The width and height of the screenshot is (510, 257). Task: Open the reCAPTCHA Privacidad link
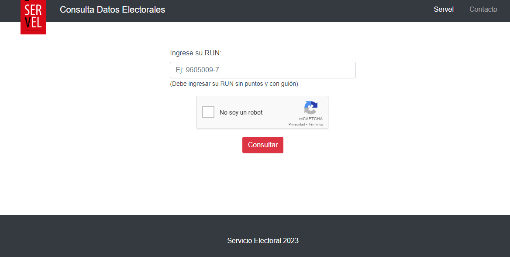(x=296, y=124)
